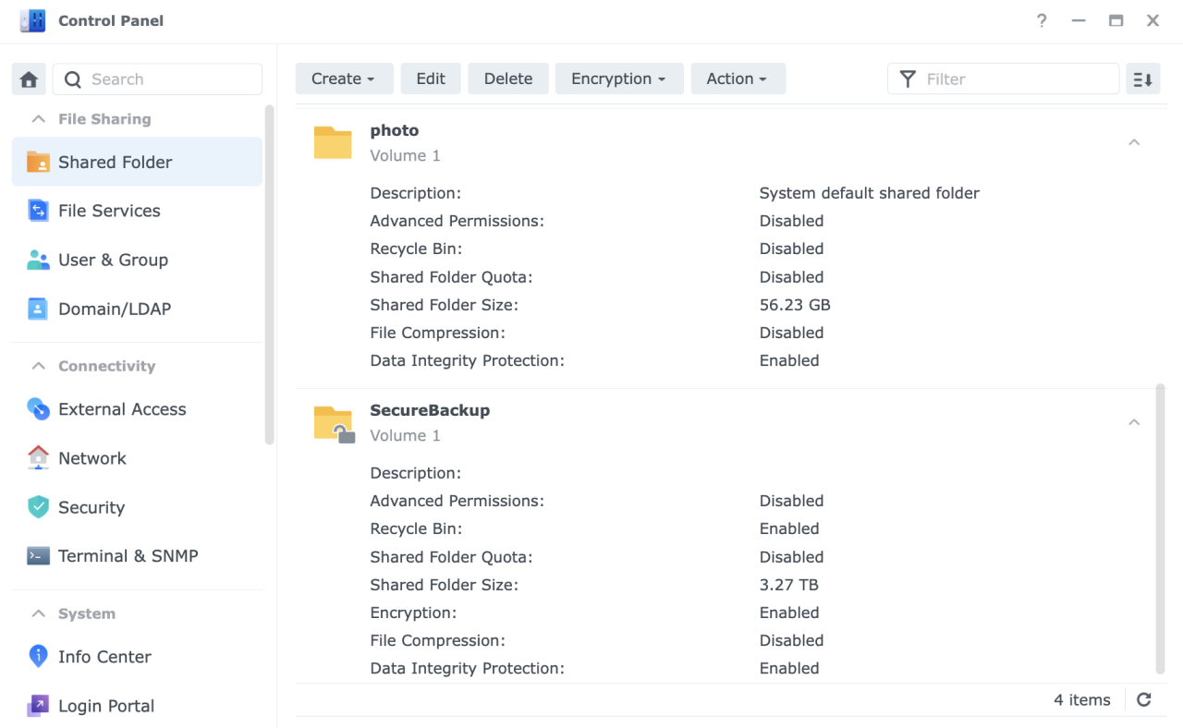The width and height of the screenshot is (1183, 728).
Task: Refresh the shared folder list
Action: coord(1143,699)
